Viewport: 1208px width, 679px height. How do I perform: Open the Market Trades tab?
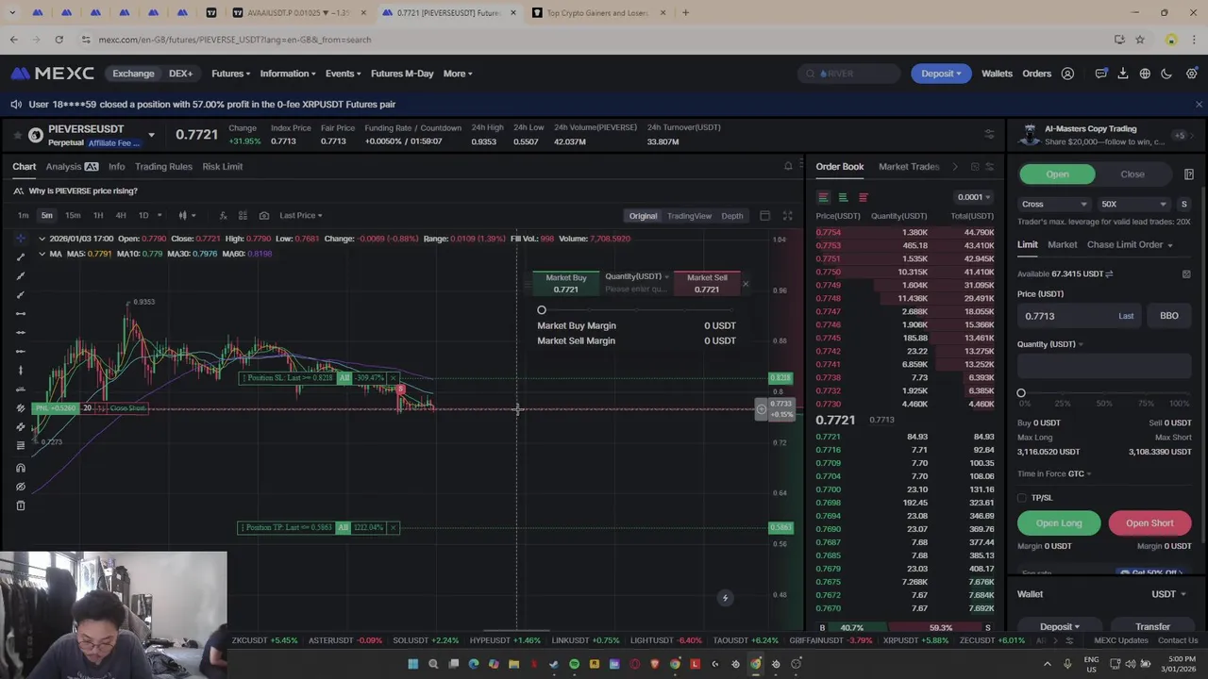click(x=909, y=167)
